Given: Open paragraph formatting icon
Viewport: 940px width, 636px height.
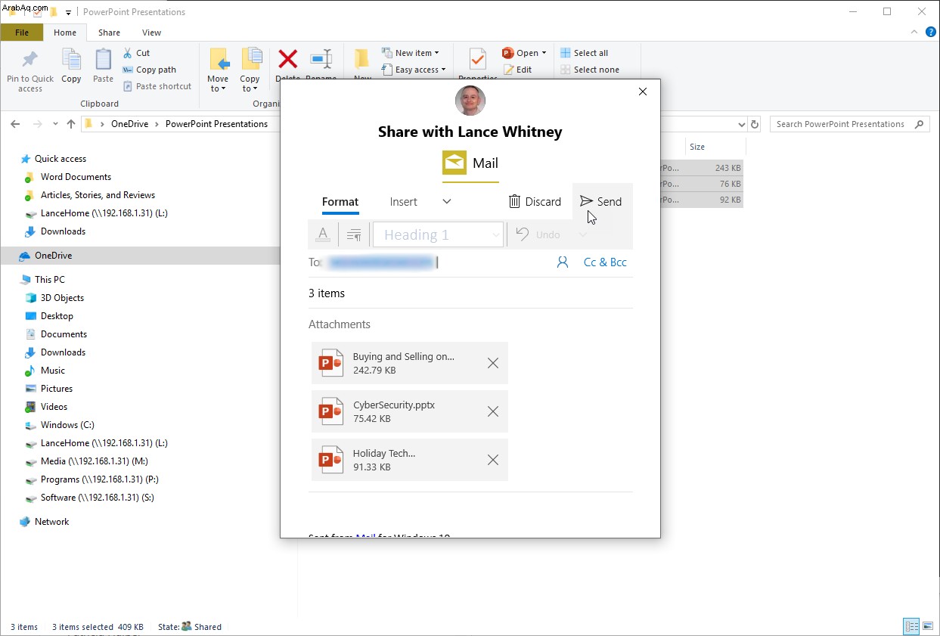Looking at the screenshot, I should coord(353,235).
